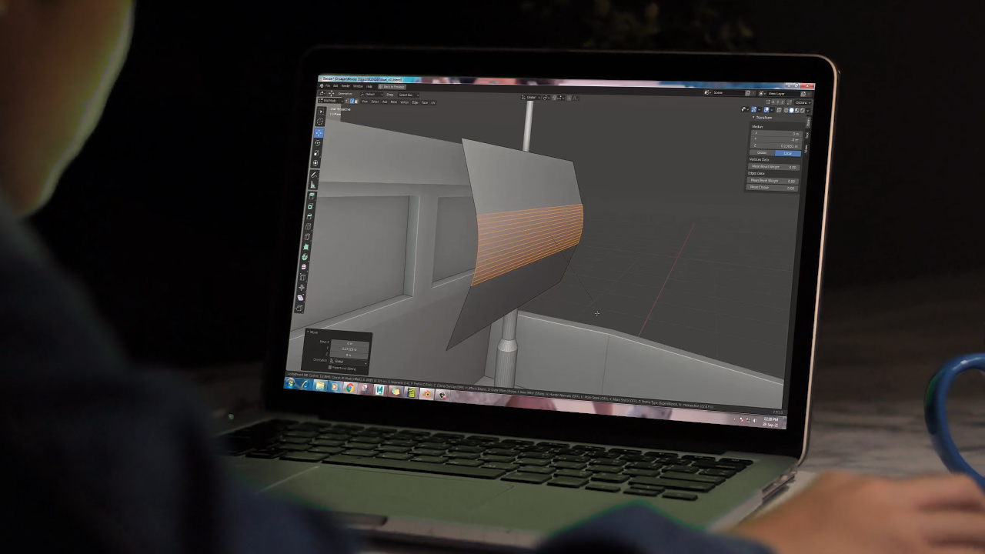Select the Move tool
The image size is (985, 554).
click(x=319, y=133)
